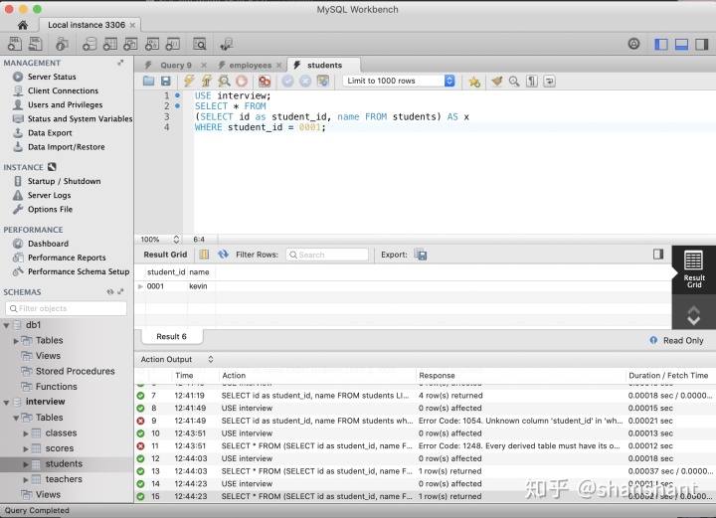The width and height of the screenshot is (716, 518).
Task: Collapse the db1 schema node
Action: click(x=6, y=325)
